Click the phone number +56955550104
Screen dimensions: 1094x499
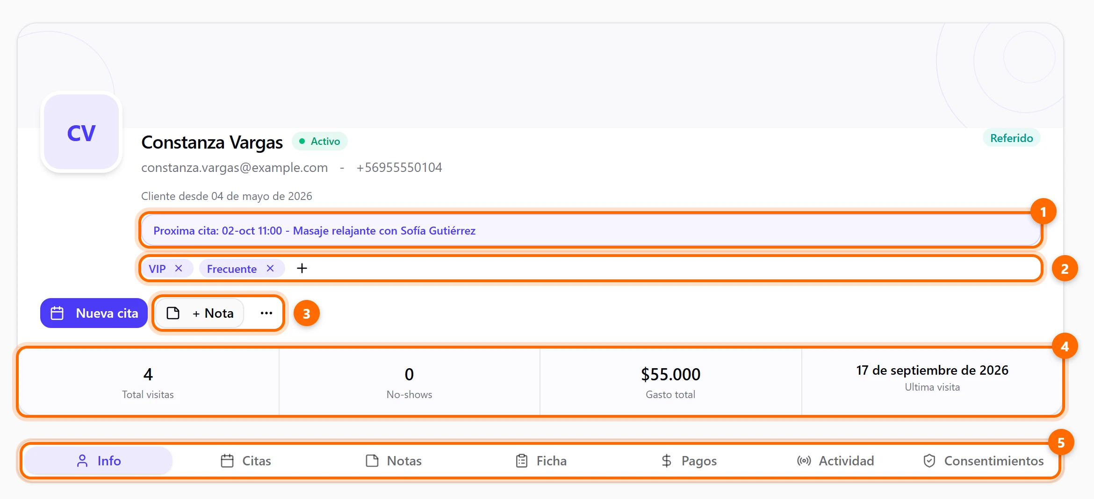point(399,167)
